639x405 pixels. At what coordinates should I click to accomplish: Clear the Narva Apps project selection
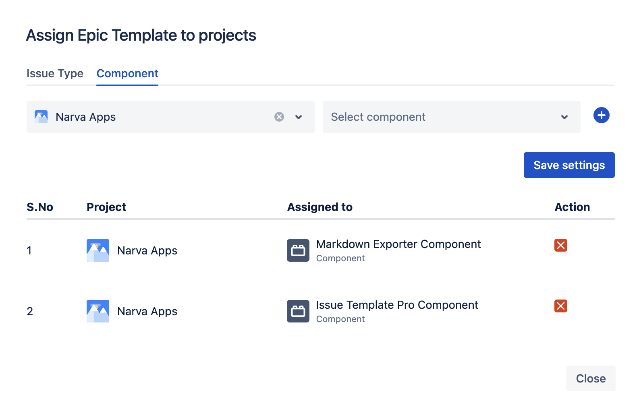279,117
